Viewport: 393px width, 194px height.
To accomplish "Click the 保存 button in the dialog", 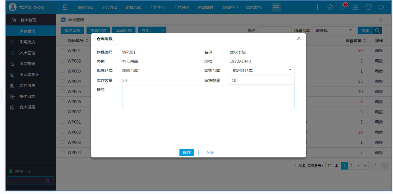I will pos(186,152).
